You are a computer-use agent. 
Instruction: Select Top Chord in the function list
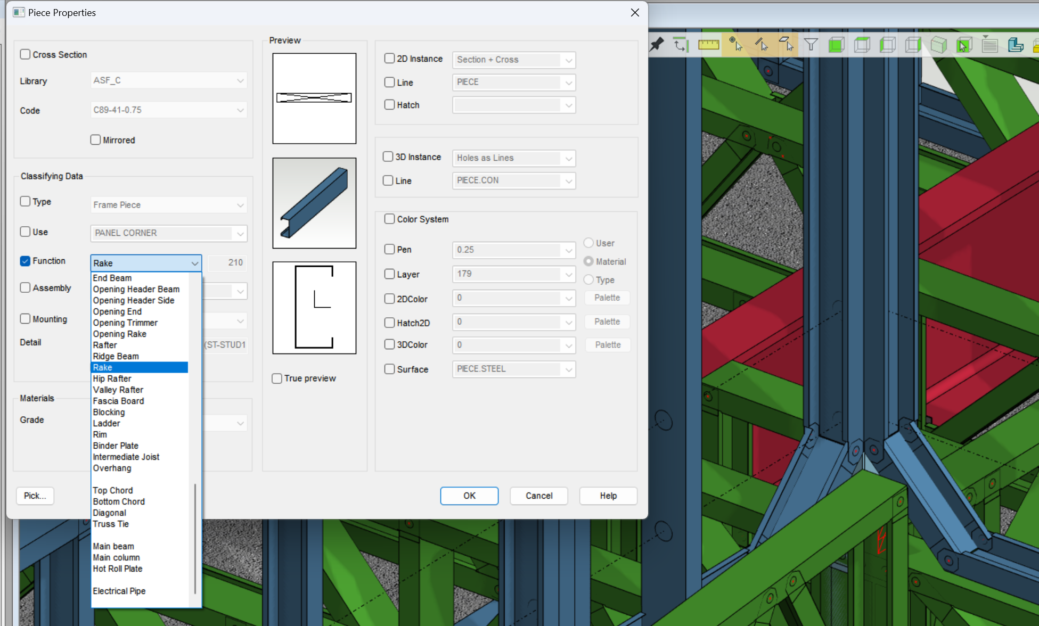[x=112, y=490]
